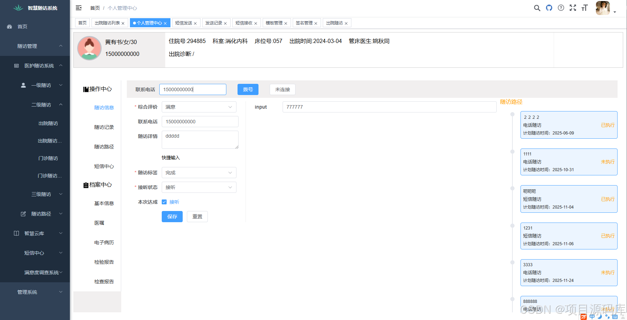Click the 医护随访系统 grid icon
Image resolution: width=627 pixels, height=320 pixels.
click(x=16, y=66)
